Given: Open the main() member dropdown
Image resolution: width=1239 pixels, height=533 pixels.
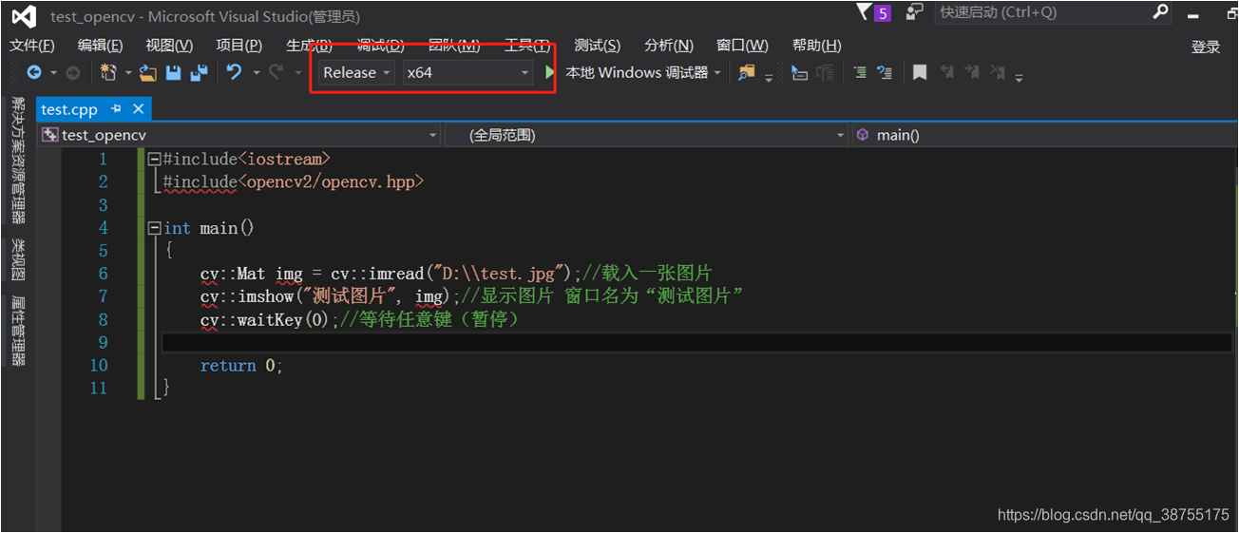Looking at the screenshot, I should (x=1044, y=135).
